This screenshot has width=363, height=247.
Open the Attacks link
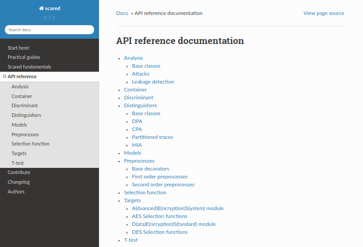tap(140, 74)
